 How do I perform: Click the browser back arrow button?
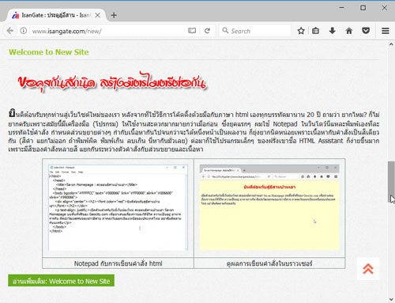pyautogui.click(x=10, y=31)
